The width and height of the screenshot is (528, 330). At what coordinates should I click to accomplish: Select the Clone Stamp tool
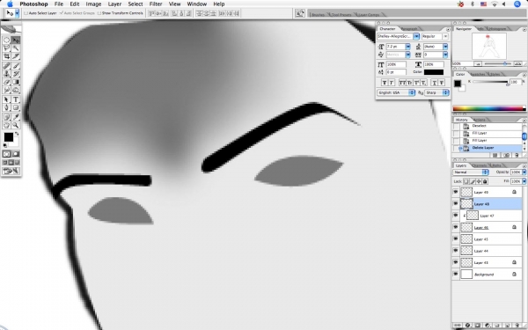(x=6, y=74)
